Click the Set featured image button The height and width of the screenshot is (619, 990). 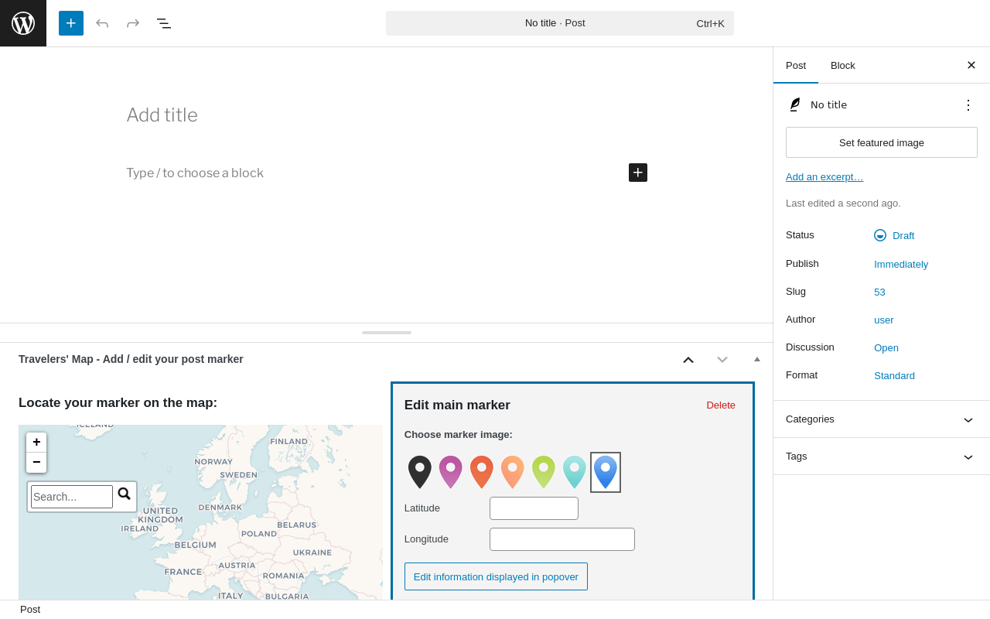point(882,142)
